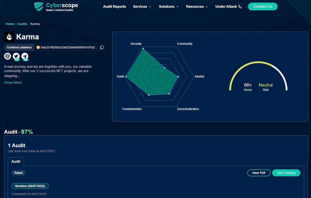
Task: Click the Contact Us button
Action: click(x=263, y=6)
